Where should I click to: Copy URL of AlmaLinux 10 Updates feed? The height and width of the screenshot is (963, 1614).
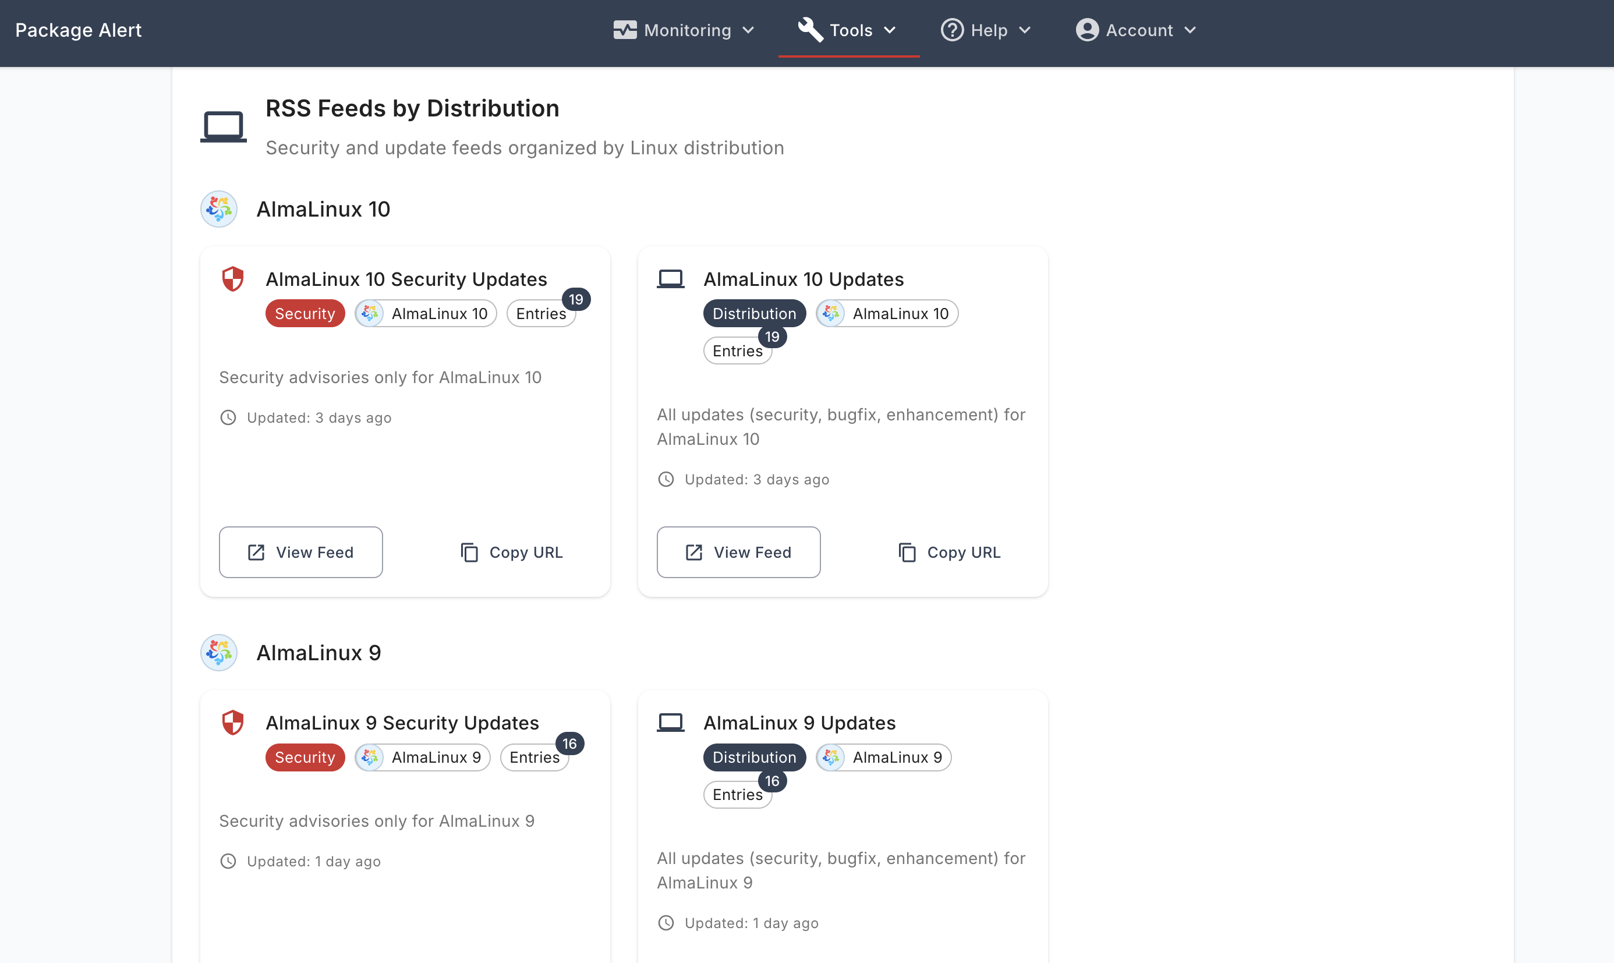(950, 552)
